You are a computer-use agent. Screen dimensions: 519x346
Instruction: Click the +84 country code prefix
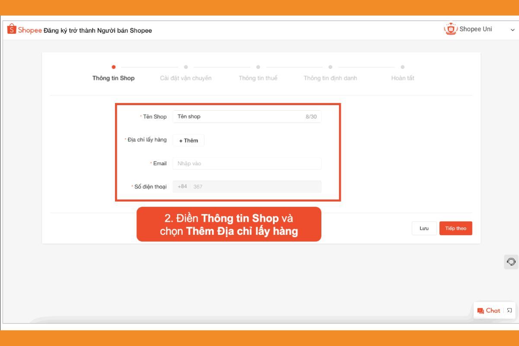(182, 186)
